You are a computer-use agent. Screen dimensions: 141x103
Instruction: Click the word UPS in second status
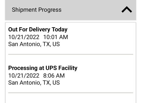51,68
